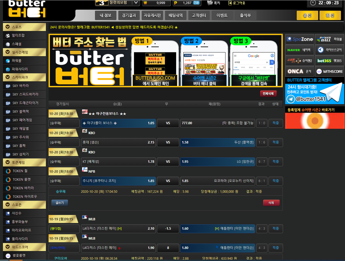
Task: Click the bet365 logo link
Action: coord(329,61)
